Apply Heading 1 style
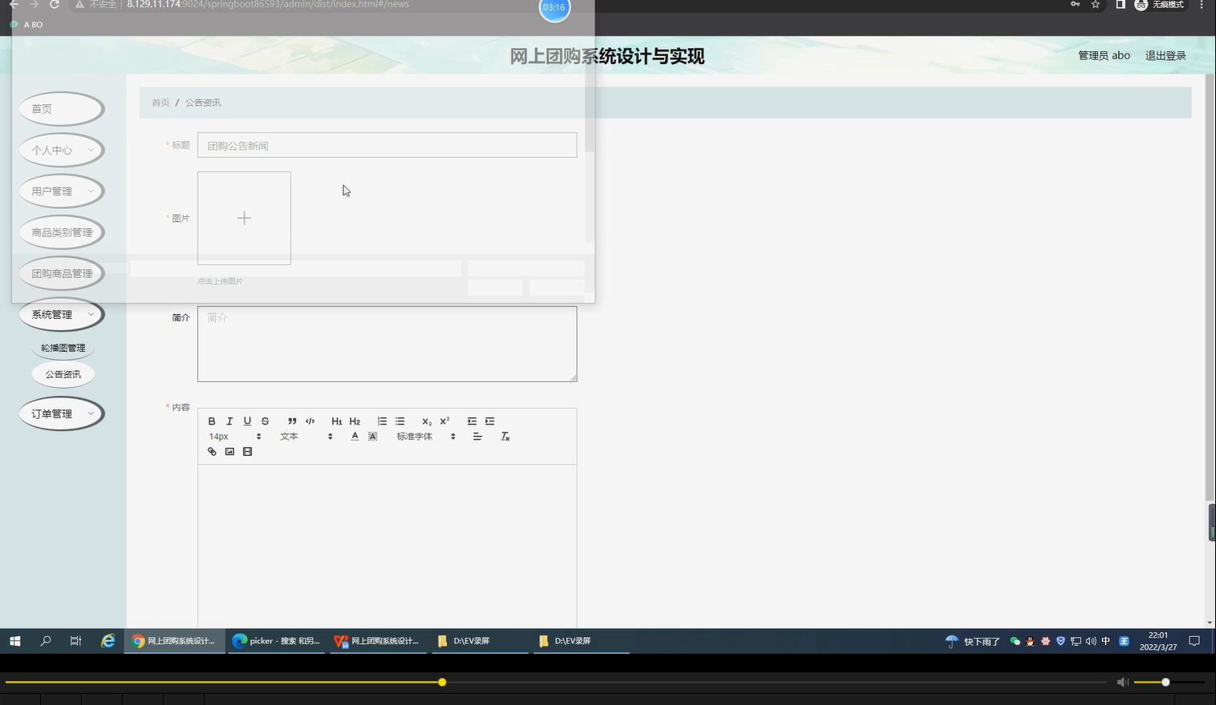This screenshot has width=1216, height=705. [x=337, y=421]
